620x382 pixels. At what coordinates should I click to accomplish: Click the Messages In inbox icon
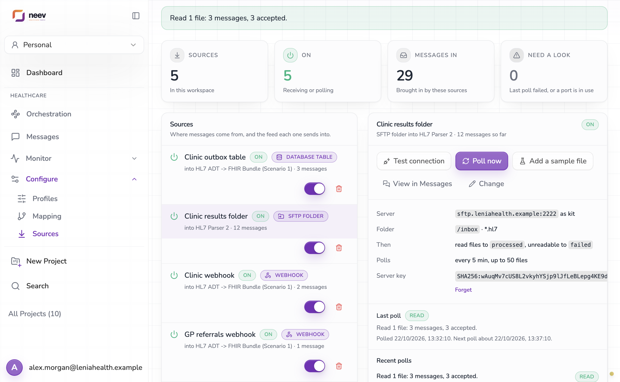(x=404, y=55)
